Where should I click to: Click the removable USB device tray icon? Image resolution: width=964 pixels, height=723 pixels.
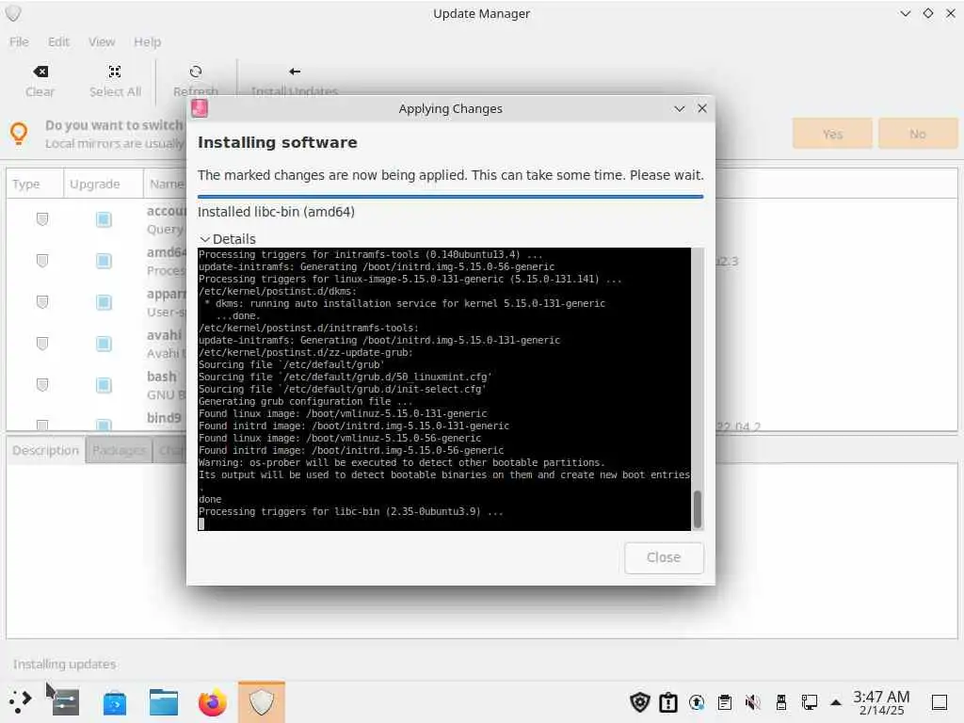pyautogui.click(x=780, y=702)
